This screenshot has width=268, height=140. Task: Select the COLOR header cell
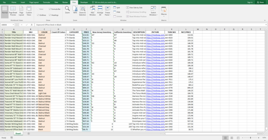click(44, 32)
